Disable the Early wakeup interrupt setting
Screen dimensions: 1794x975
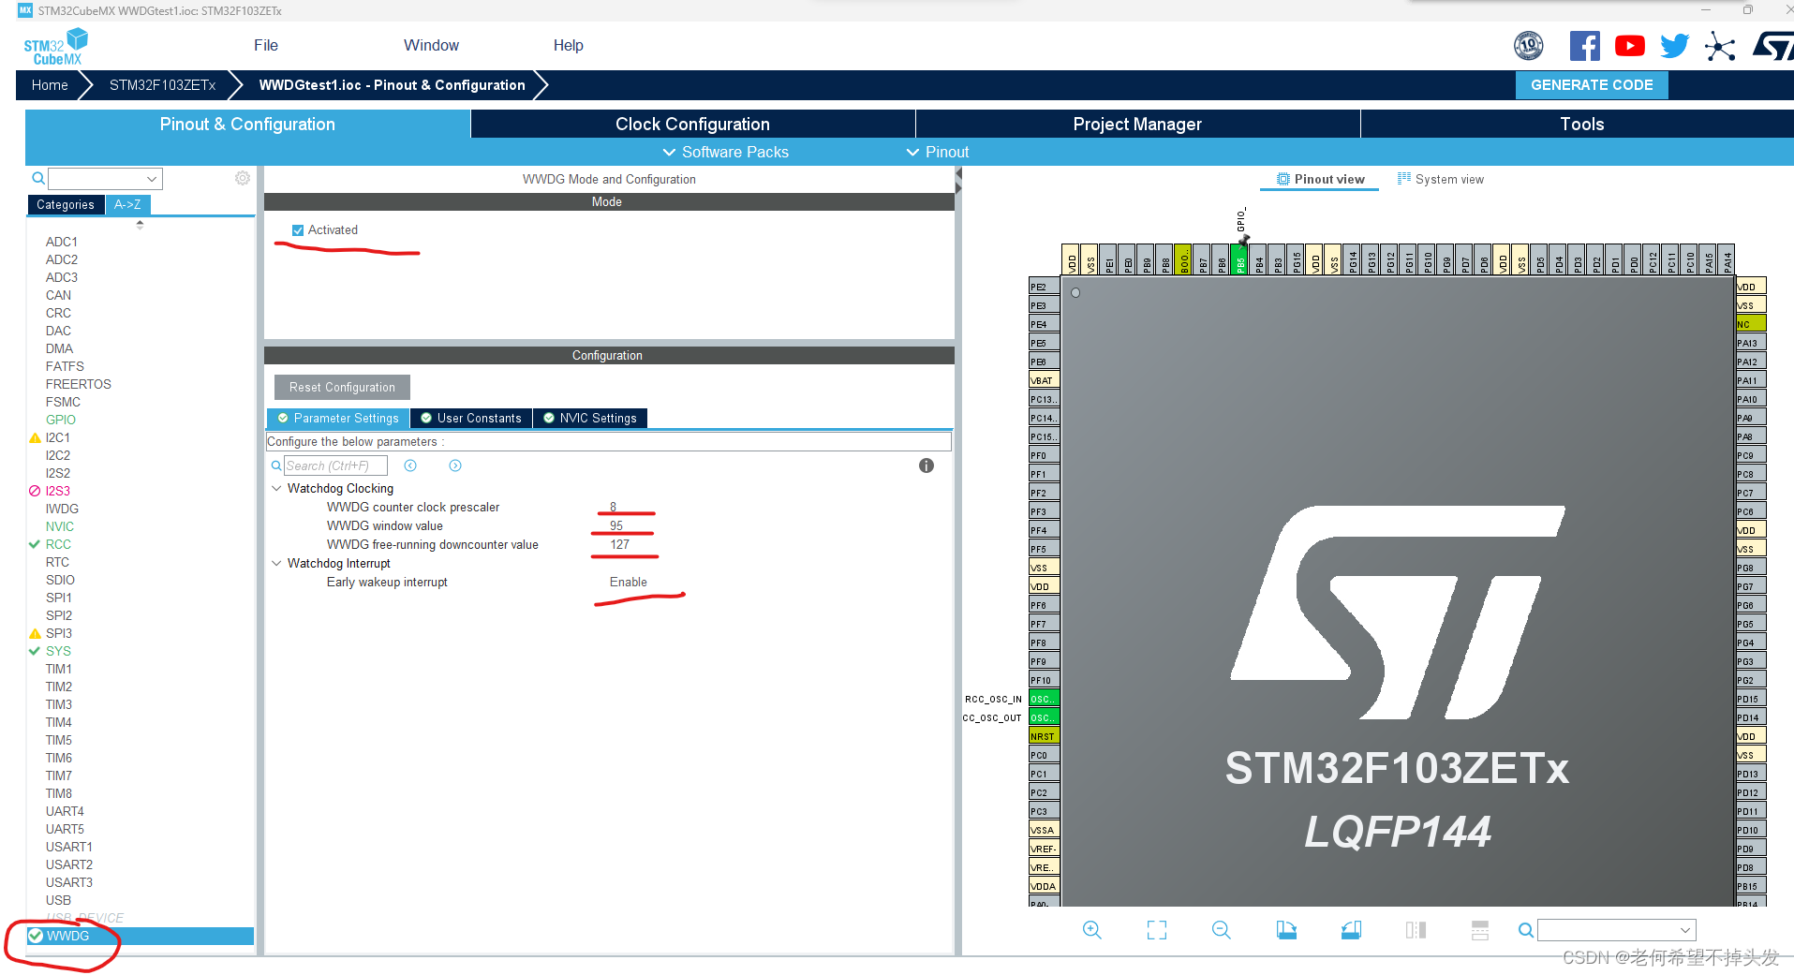628,582
